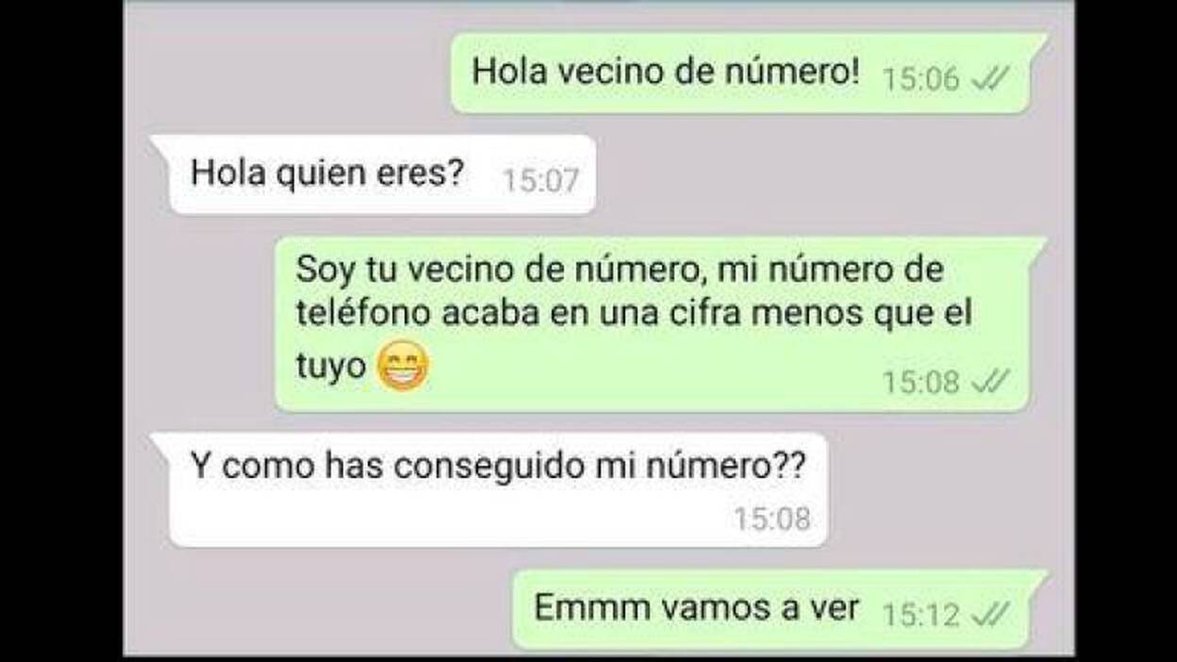This screenshot has width=1177, height=662.
Task: Select the "Hola vecino de número!" message
Action: point(750,74)
